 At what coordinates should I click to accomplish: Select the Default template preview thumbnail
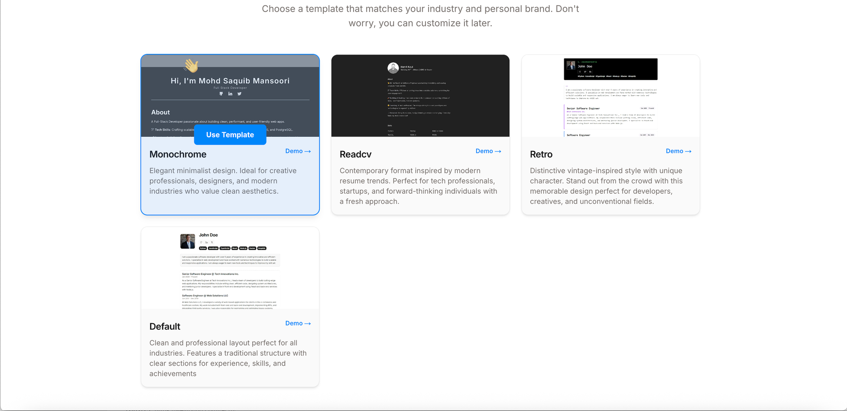point(230,268)
